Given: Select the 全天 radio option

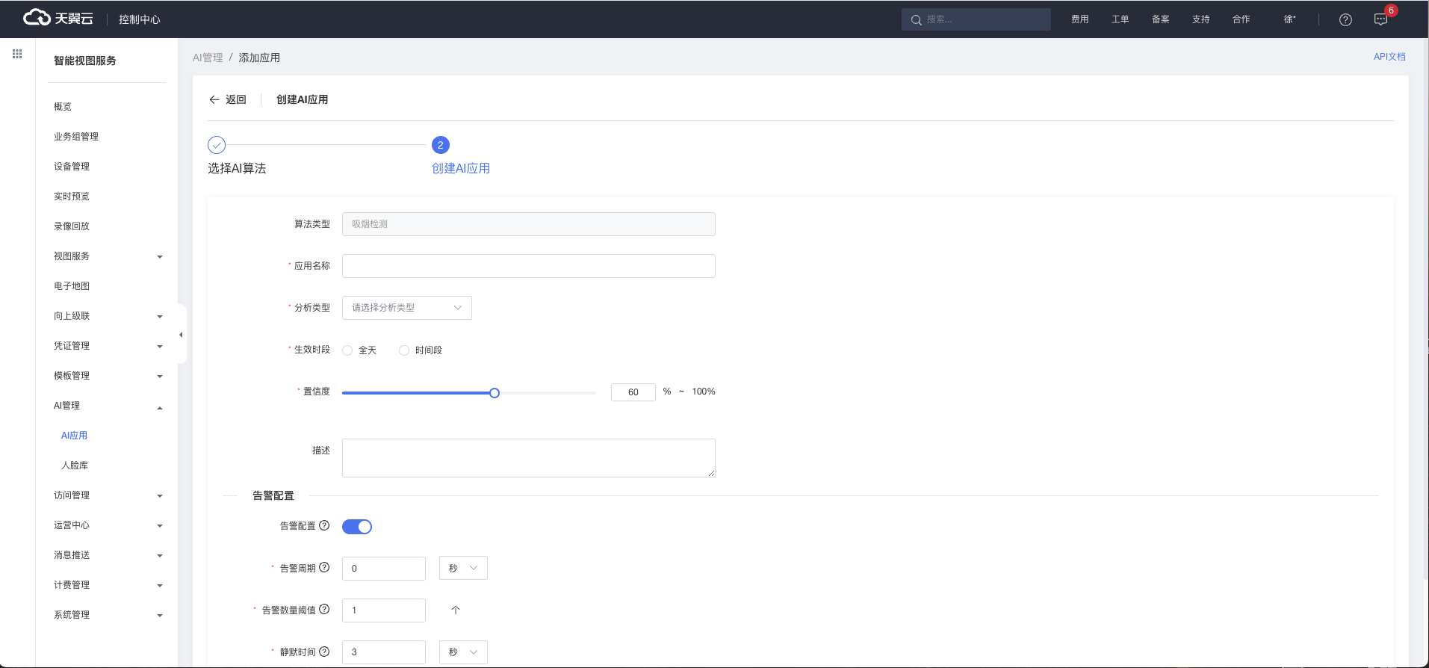Looking at the screenshot, I should click(x=348, y=350).
